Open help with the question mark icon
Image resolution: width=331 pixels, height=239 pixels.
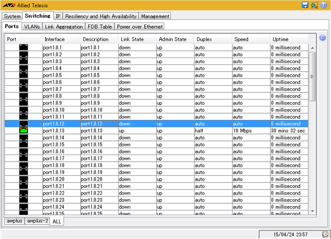tap(323, 5)
